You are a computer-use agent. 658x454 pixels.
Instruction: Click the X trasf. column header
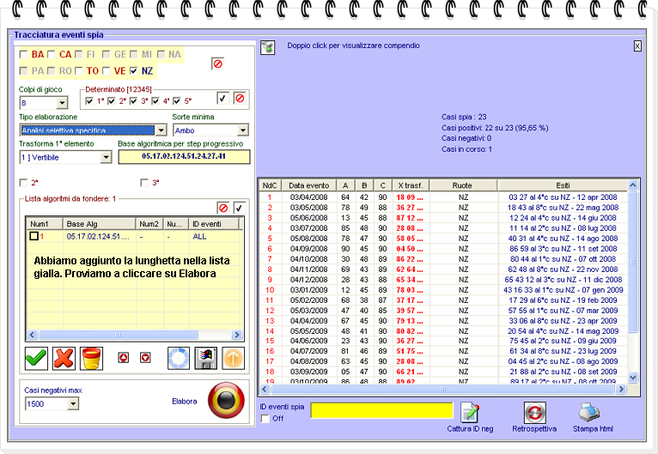point(411,185)
